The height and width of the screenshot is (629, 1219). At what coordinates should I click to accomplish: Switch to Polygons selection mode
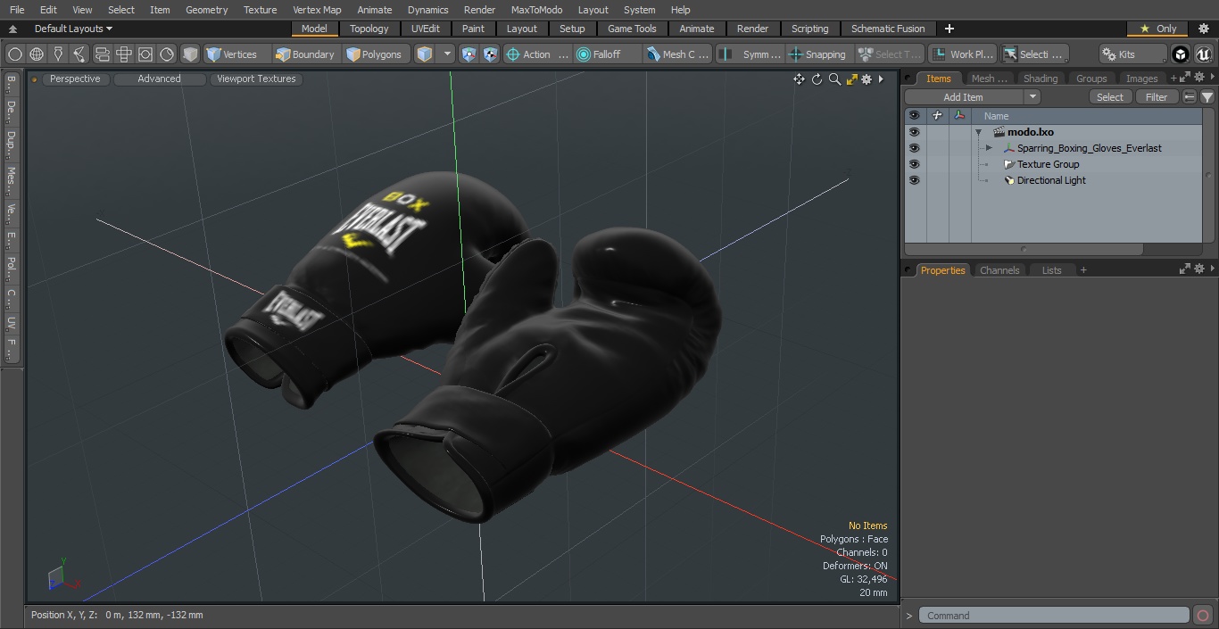pos(377,54)
